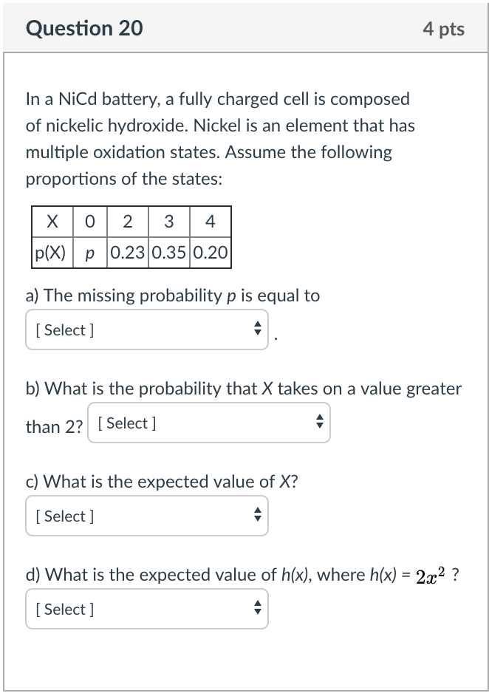Click the X header cell of the table
The height and width of the screenshot is (693, 489).
point(52,221)
